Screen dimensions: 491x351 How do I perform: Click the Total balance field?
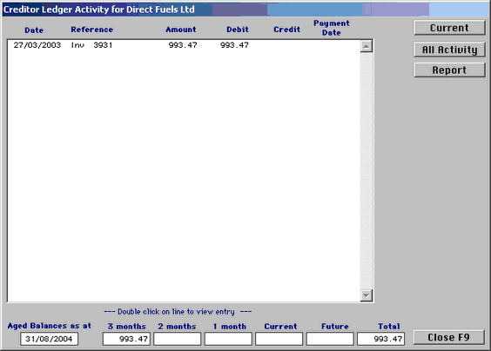[380, 339]
